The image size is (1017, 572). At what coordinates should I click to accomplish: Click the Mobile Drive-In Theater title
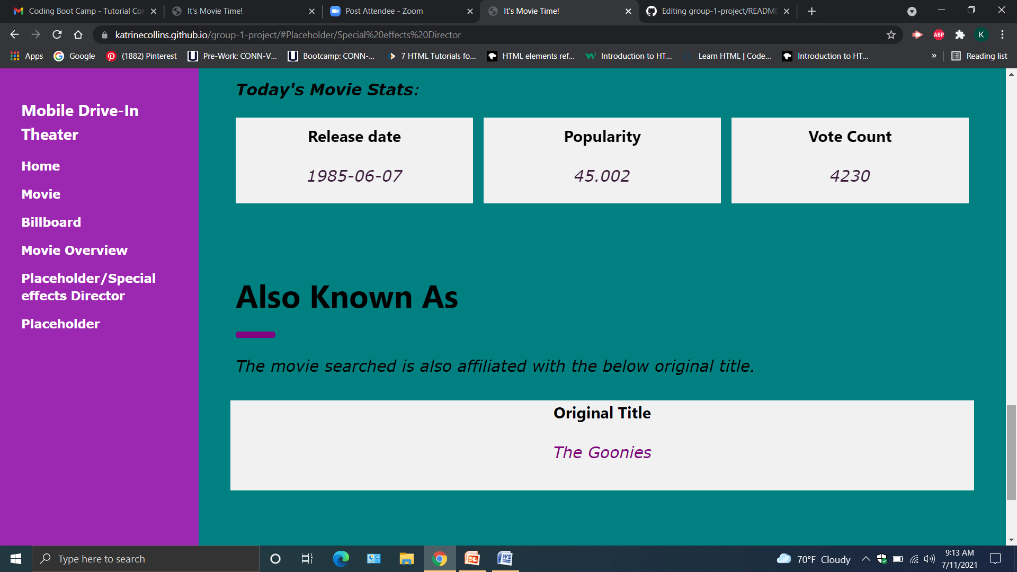[80, 122]
